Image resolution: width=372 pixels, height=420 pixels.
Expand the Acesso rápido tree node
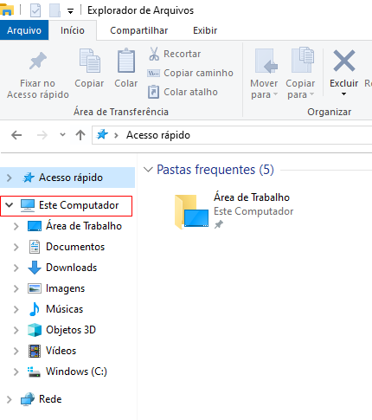point(10,178)
